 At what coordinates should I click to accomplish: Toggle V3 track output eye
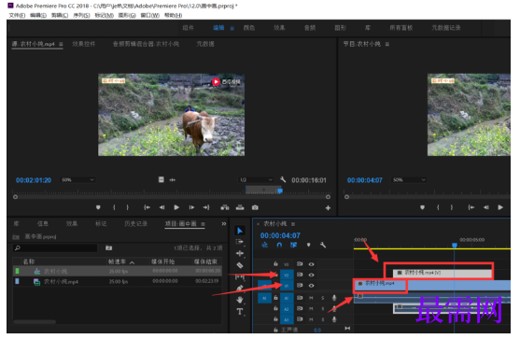[x=311, y=264]
